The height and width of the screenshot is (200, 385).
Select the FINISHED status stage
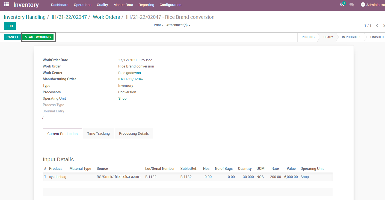pos(377,37)
